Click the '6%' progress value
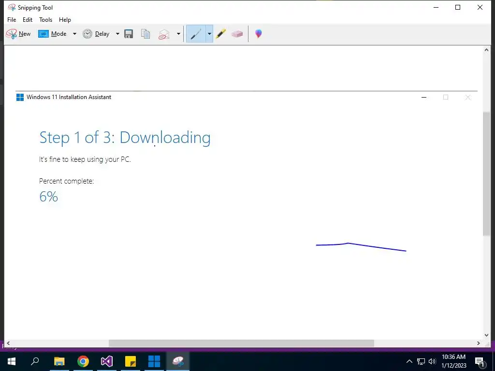 point(49,197)
